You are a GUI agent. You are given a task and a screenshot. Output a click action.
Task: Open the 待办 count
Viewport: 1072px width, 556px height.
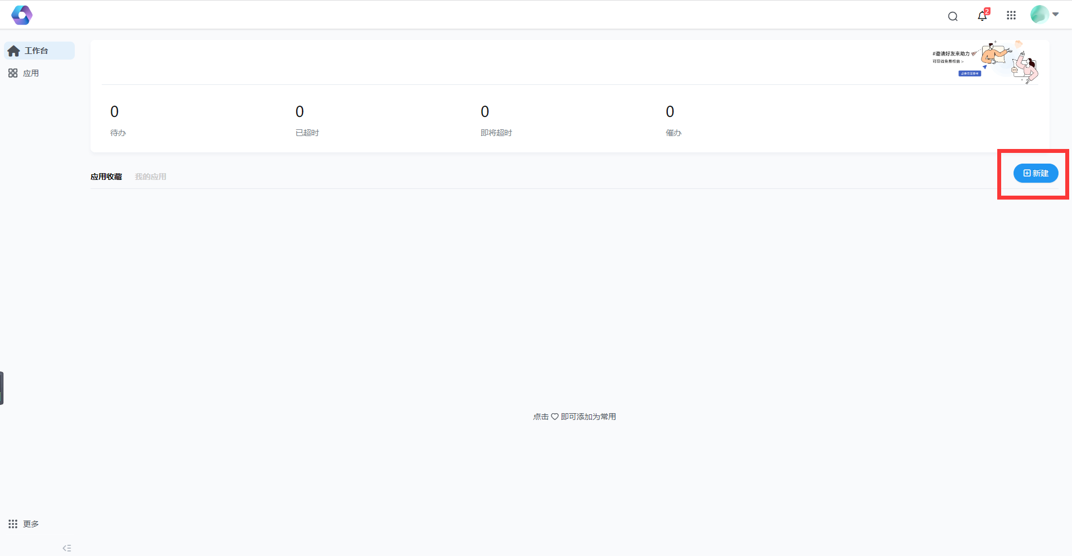pyautogui.click(x=115, y=112)
